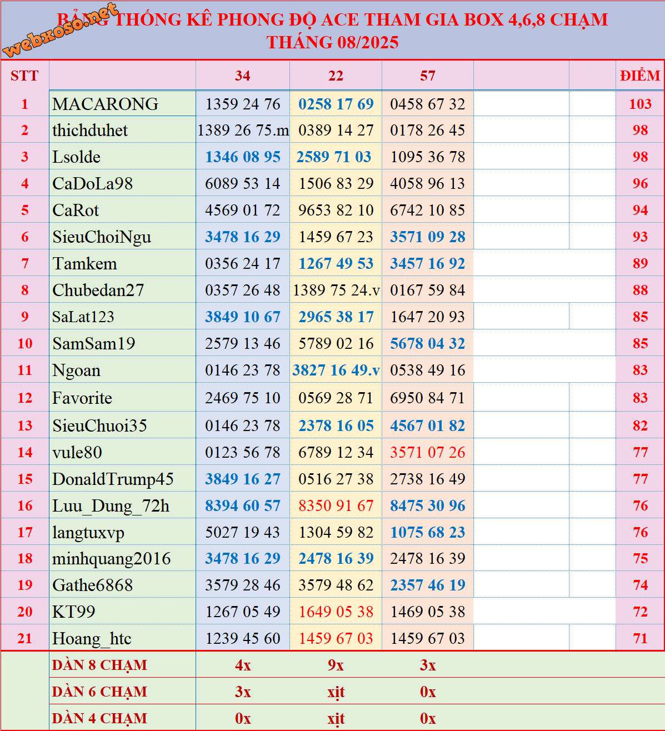Click column header 34
This screenshot has width=665, height=731.
[242, 76]
